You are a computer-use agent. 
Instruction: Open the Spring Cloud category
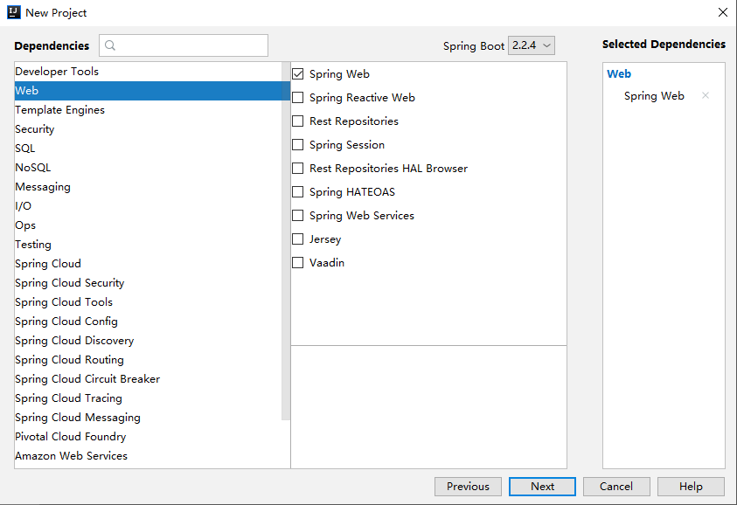coord(148,264)
